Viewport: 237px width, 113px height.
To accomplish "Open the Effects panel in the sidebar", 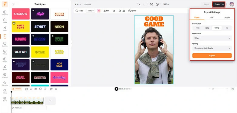I will click(5, 91).
